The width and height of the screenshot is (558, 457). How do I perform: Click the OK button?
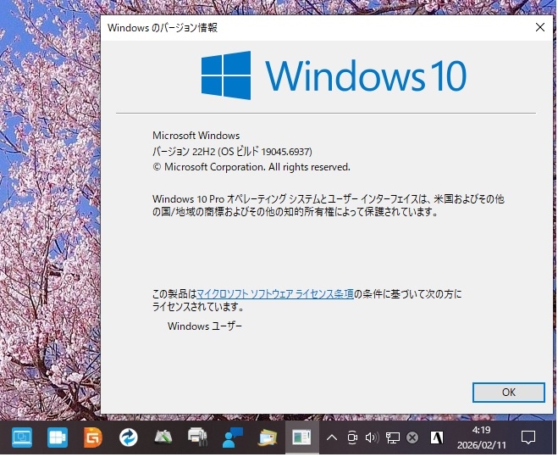pyautogui.click(x=510, y=393)
